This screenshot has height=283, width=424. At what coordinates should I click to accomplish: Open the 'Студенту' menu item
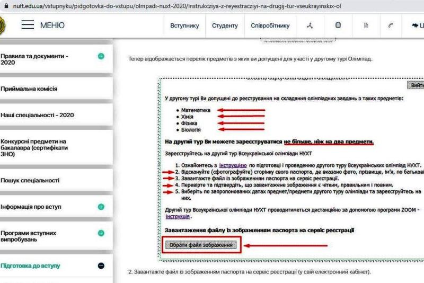tap(225, 25)
